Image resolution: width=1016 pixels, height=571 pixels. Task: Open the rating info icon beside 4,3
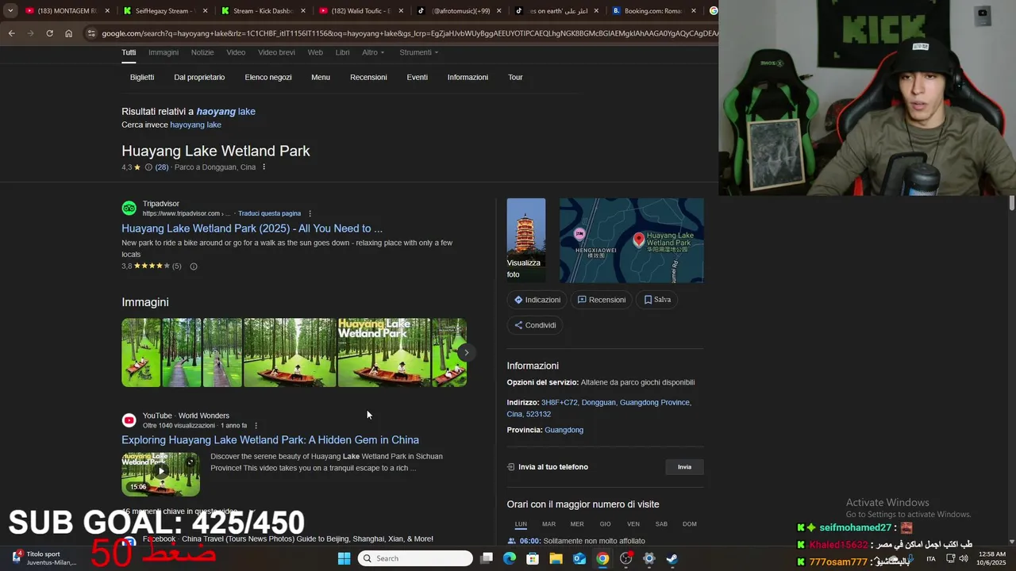point(148,167)
